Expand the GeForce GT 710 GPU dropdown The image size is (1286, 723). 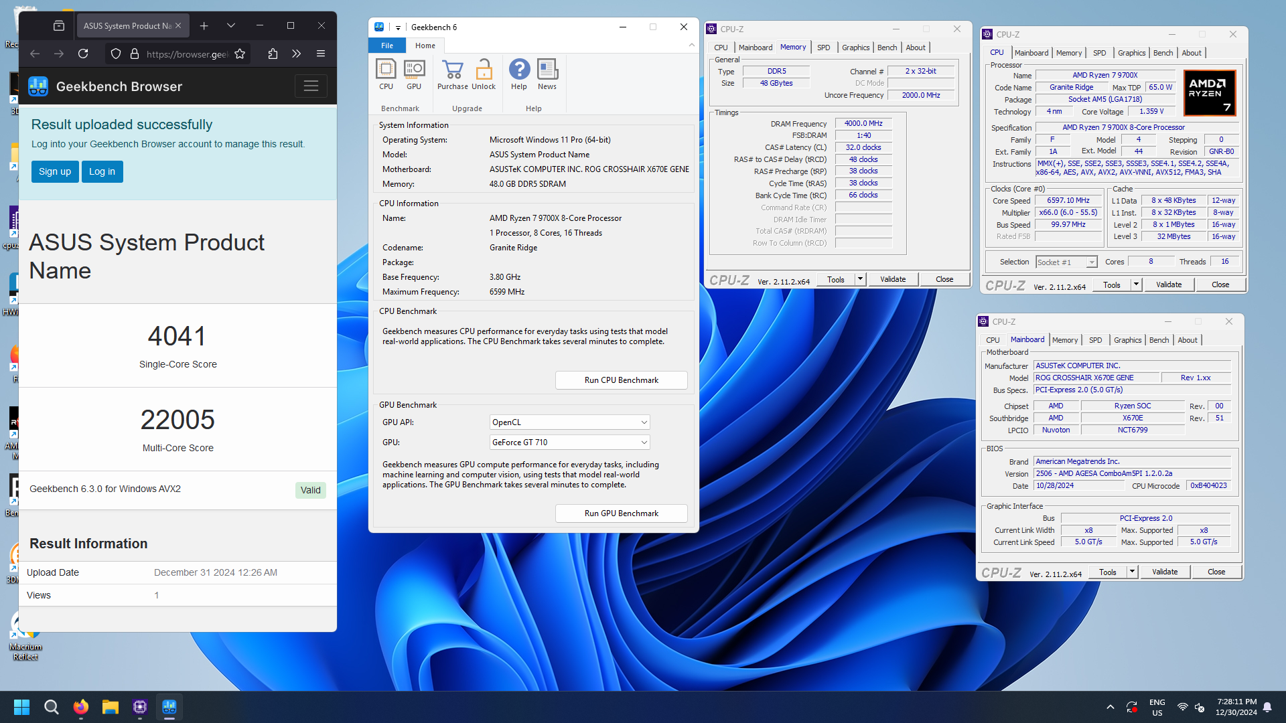click(570, 443)
